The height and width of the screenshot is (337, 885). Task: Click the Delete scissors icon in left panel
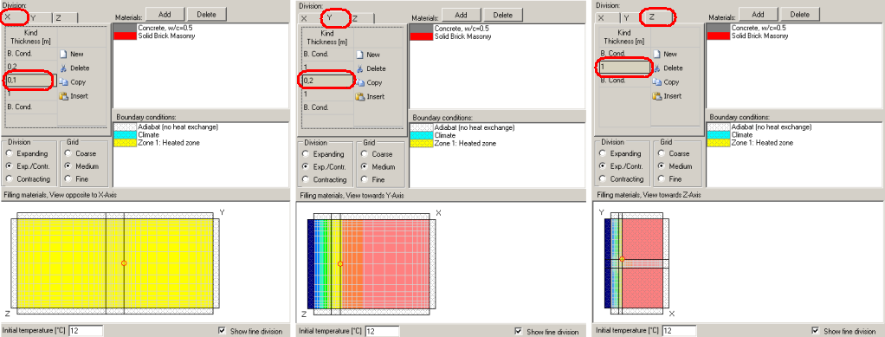point(64,68)
